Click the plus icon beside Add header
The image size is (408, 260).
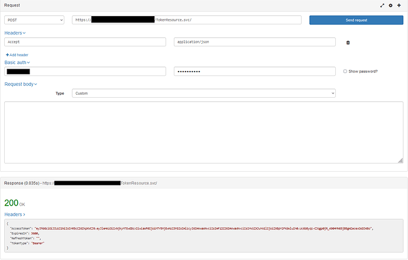click(x=7, y=55)
